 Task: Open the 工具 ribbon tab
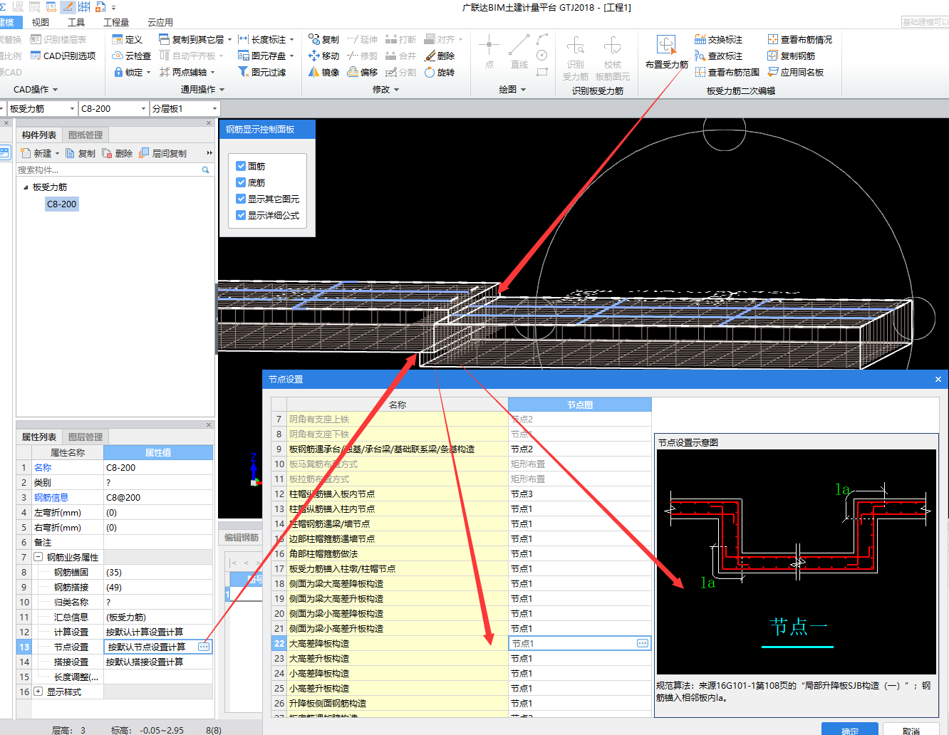click(x=76, y=23)
